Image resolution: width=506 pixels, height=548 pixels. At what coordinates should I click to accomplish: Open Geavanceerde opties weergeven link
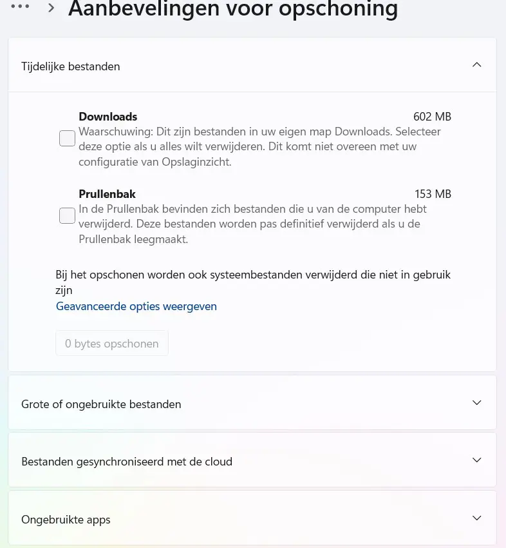[136, 306]
